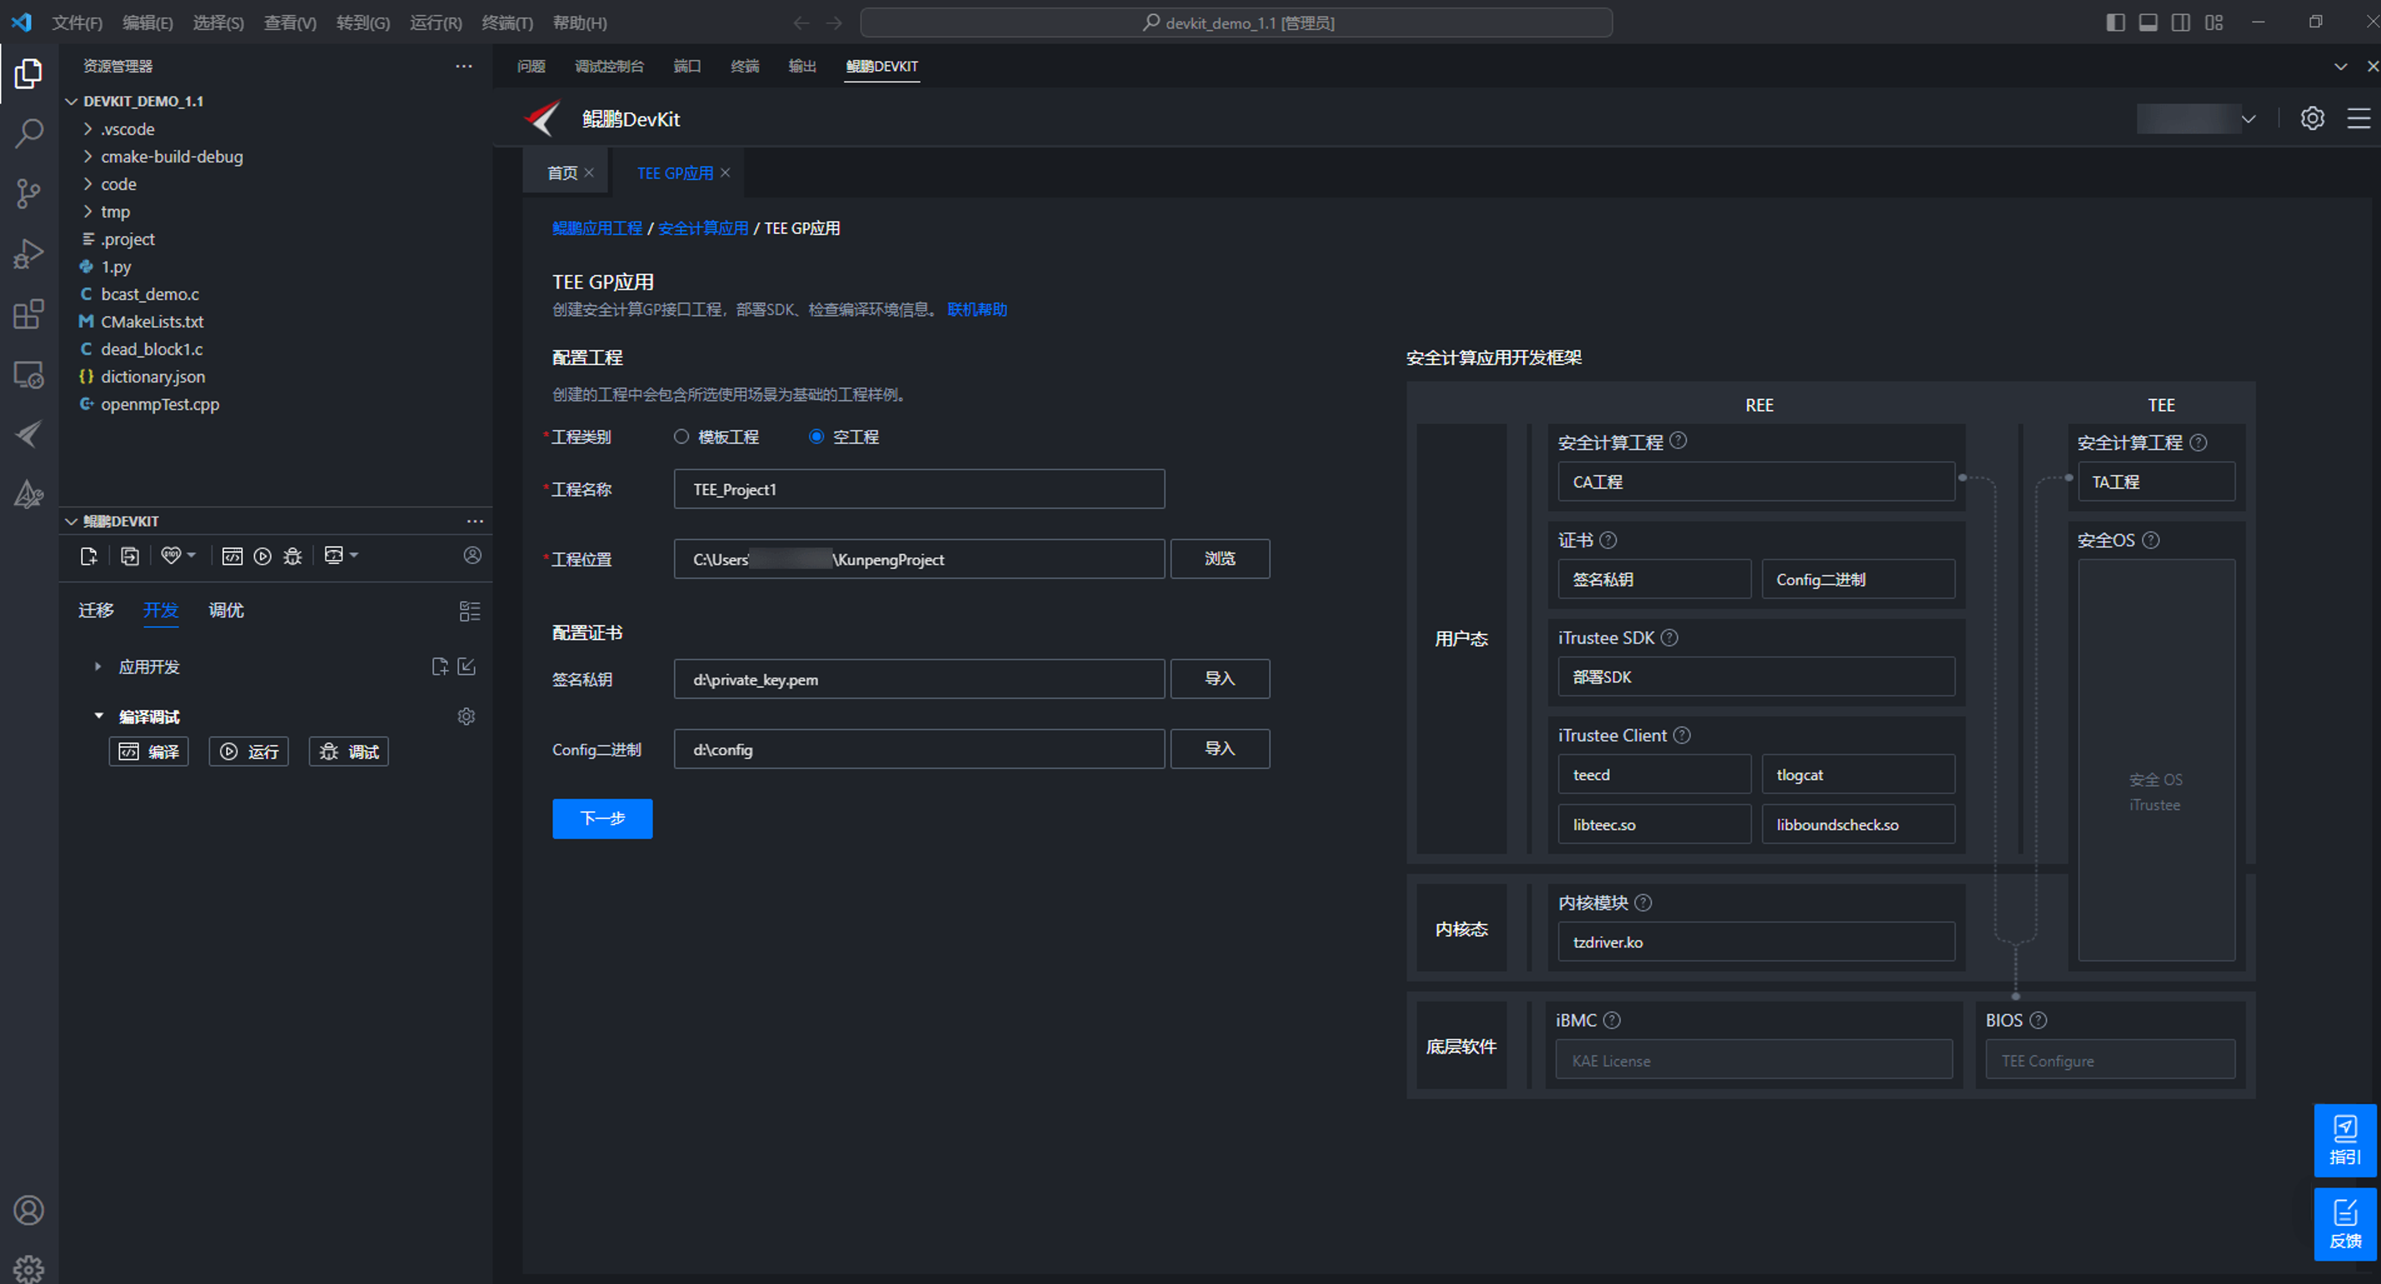Click the monitor tuning icon in DevKit toolbar
The height and width of the screenshot is (1284, 2381).
point(334,556)
